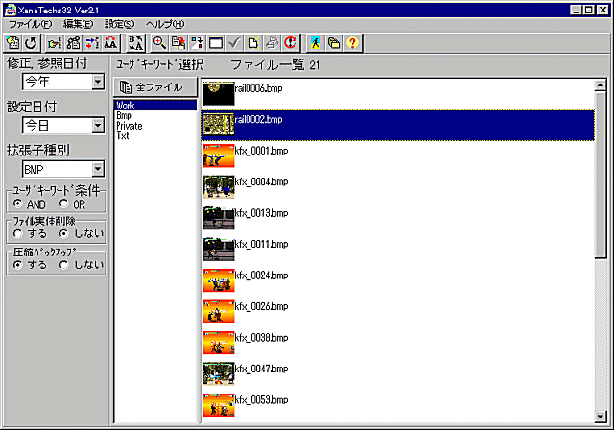The width and height of the screenshot is (614, 430).
Task: Click the kfx_0001.bmp thumbnail
Action: point(219,155)
